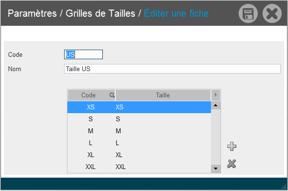Sort by the Code column header
Viewport: 288px width, 191px height.
coord(89,95)
